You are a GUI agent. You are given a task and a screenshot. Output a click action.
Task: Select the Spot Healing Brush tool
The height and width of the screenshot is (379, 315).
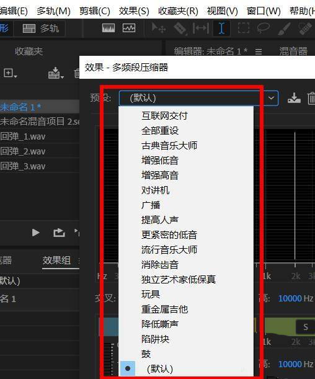[305, 29]
